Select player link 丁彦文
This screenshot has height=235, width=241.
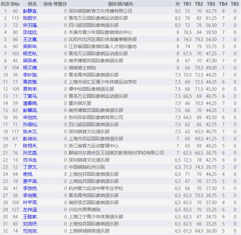coord(30,167)
